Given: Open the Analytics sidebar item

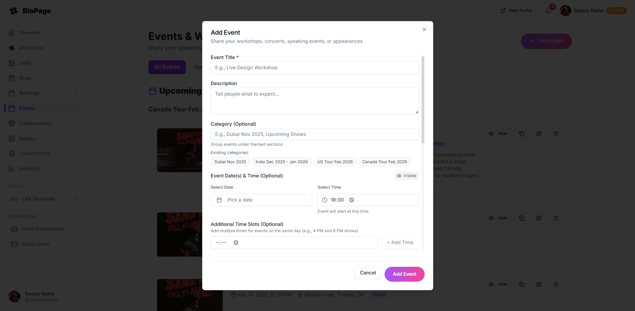Looking at the screenshot, I should pos(29,169).
